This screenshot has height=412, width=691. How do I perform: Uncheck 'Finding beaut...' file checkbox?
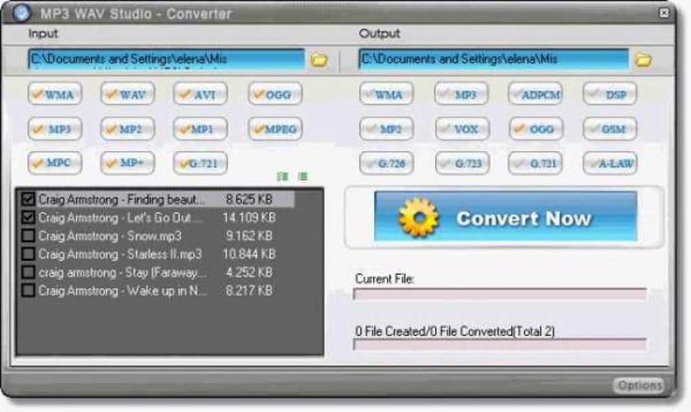[x=28, y=199]
